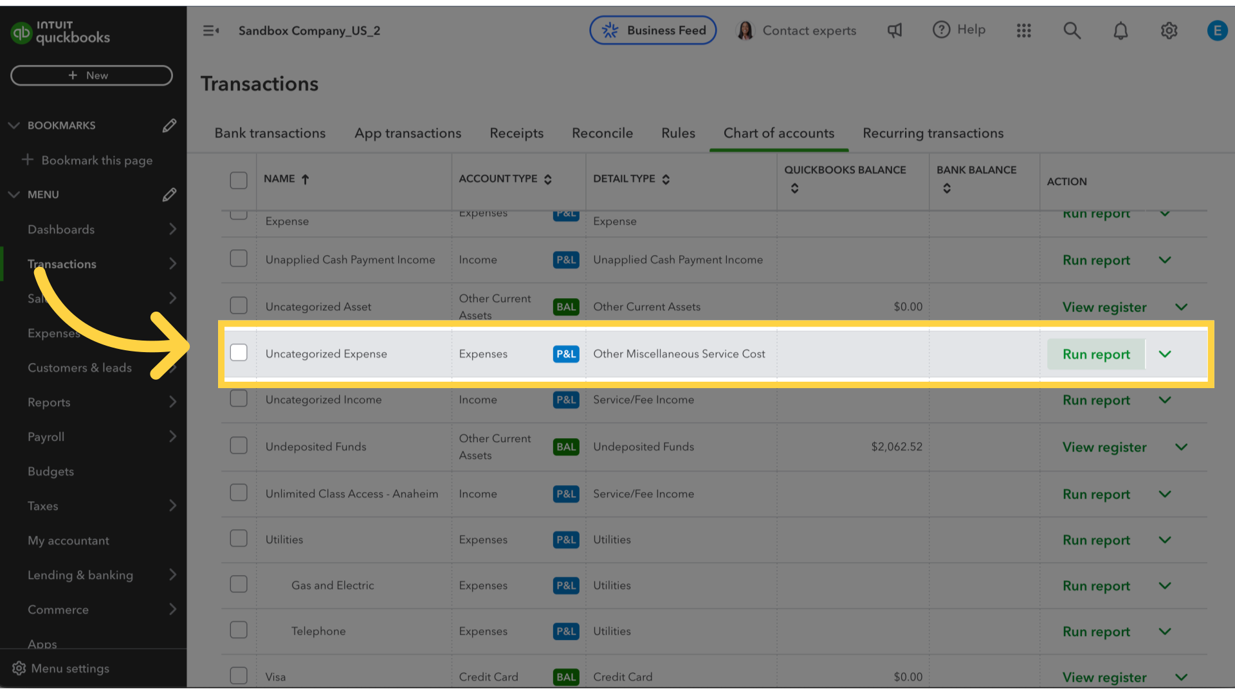Check the Uncategorized Asset row
The image size is (1235, 694).
(x=239, y=305)
